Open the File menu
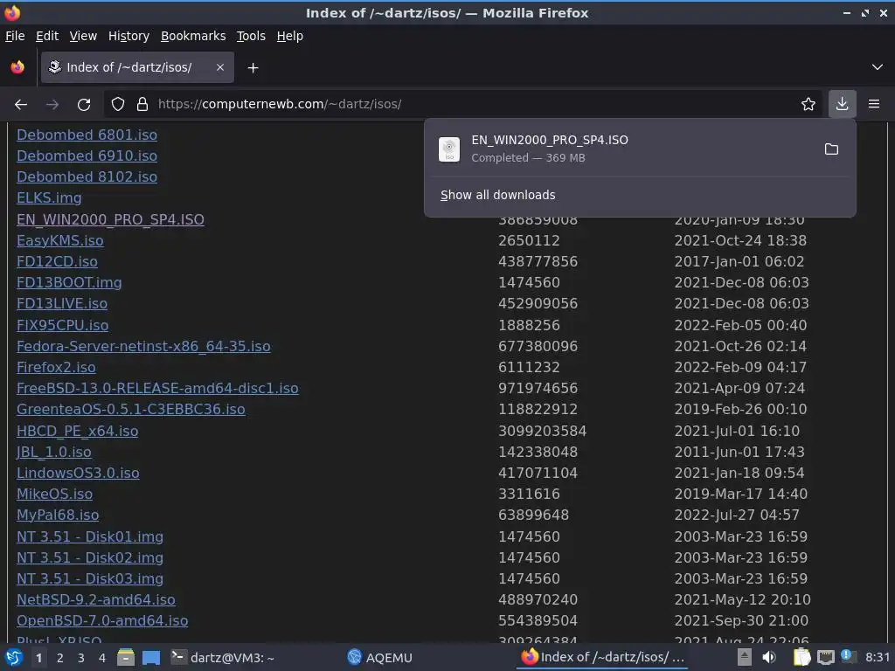The height and width of the screenshot is (671, 895). (15, 36)
